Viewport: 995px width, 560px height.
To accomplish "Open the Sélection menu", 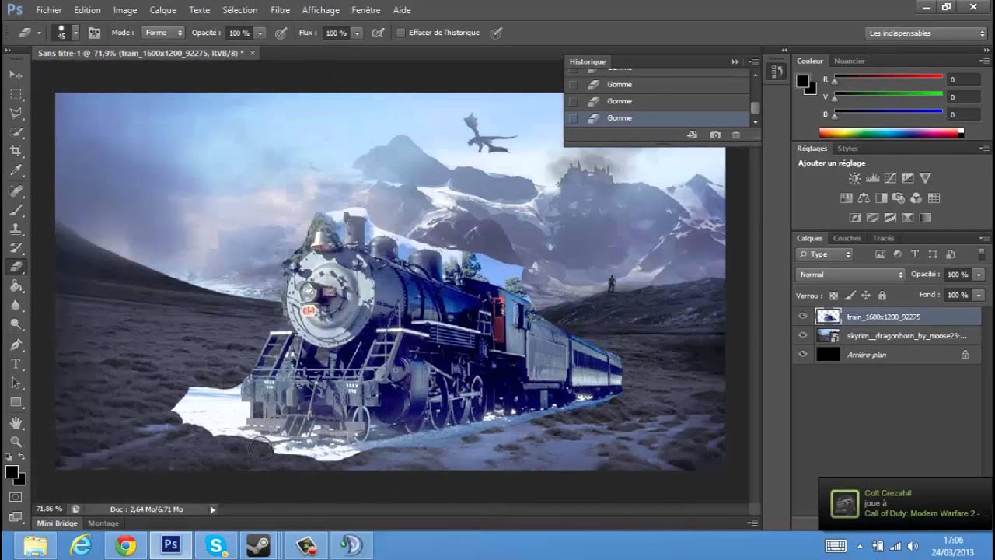I will click(240, 10).
